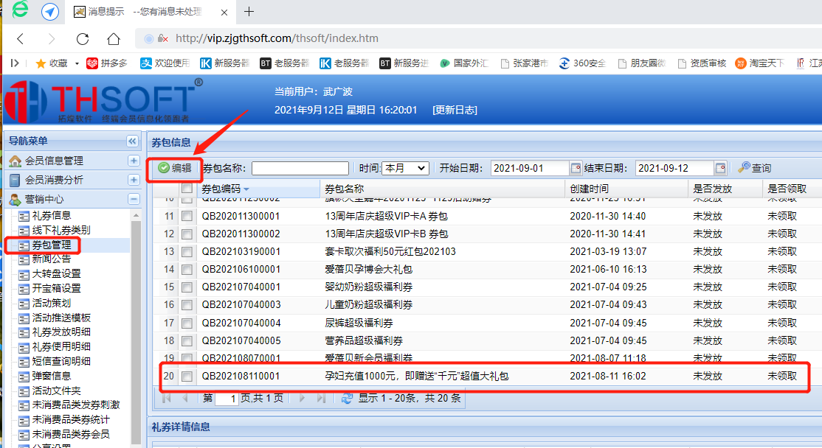The image size is (822, 448).
Task: Open the 结束日期 calendar picker
Action: point(720,168)
